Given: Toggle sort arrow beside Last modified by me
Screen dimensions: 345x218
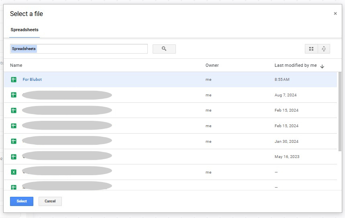Looking at the screenshot, I should tap(322, 66).
